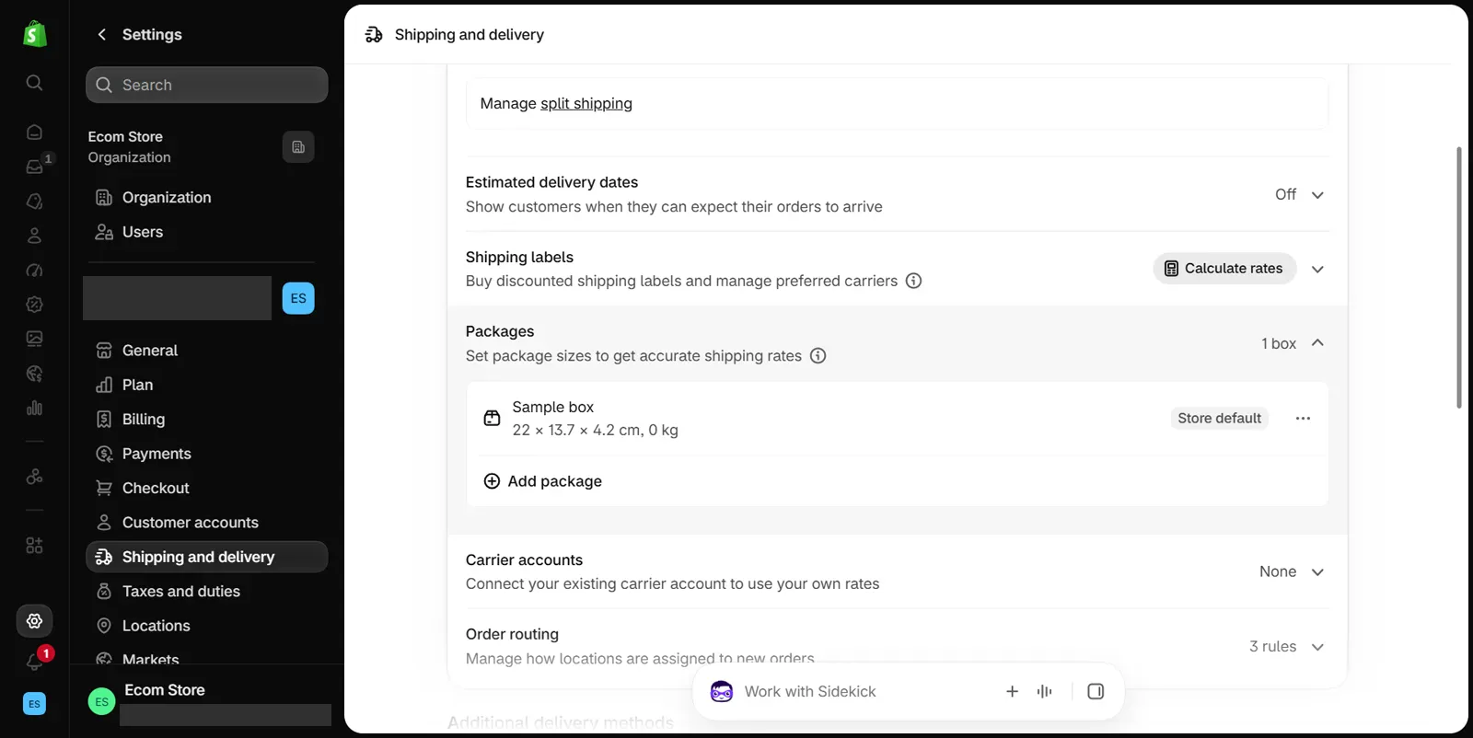This screenshot has width=1473, height=738.
Task: Expand Carrier accounts section
Action: 1317,572
